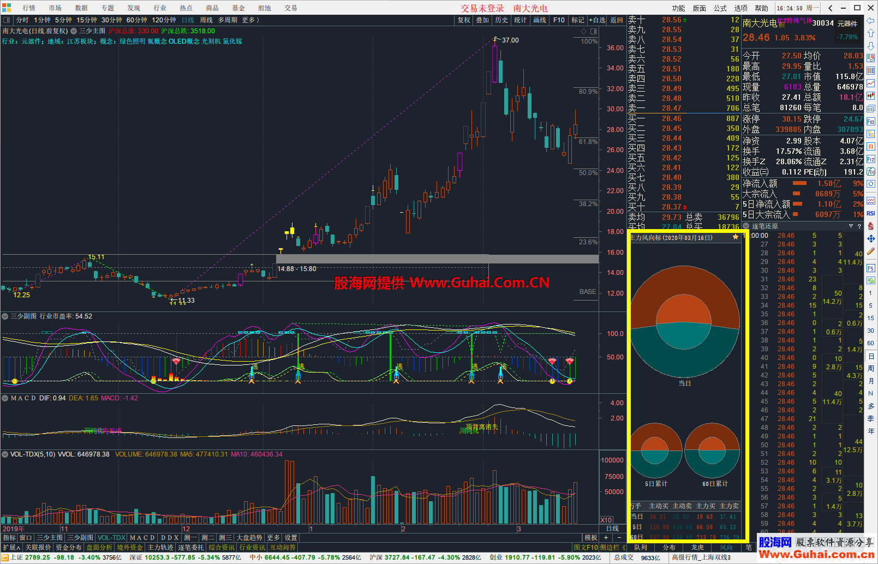Open the 行情 menu

tap(29, 8)
